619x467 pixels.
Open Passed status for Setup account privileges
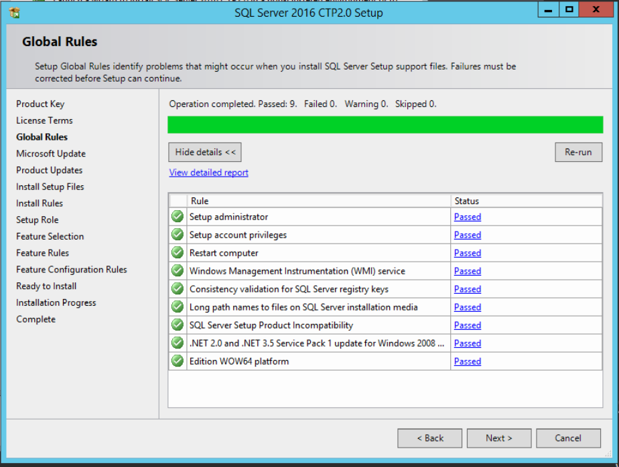pos(468,235)
